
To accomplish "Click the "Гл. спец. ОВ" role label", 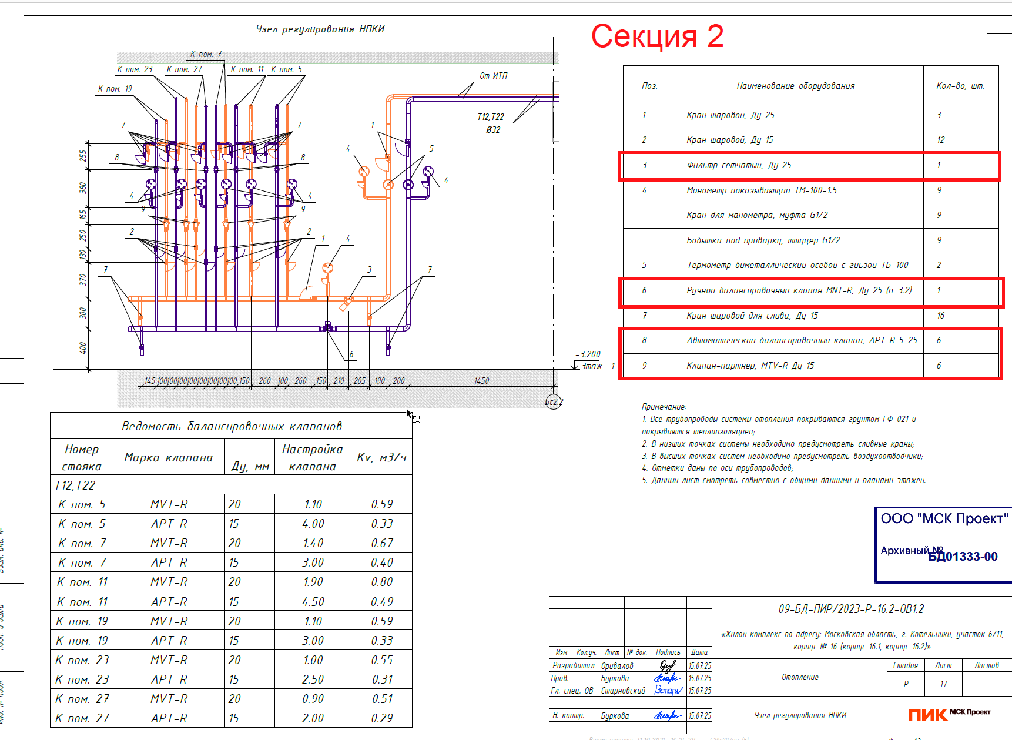I will (x=572, y=691).
